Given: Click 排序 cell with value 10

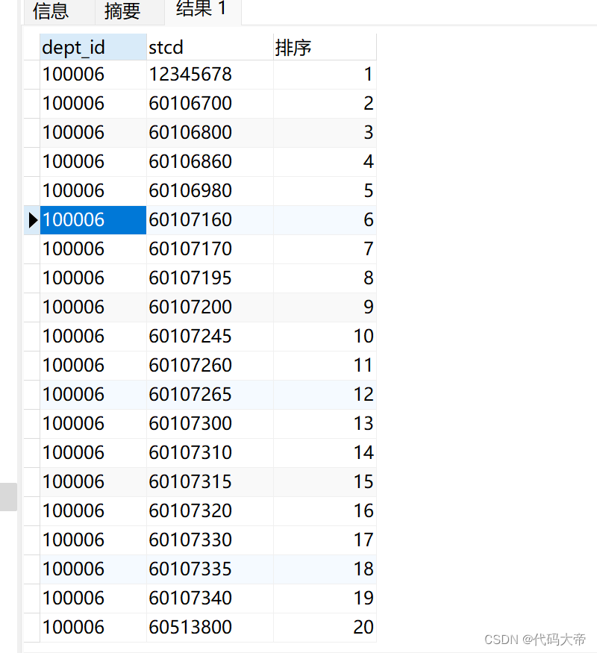Looking at the screenshot, I should point(325,337).
